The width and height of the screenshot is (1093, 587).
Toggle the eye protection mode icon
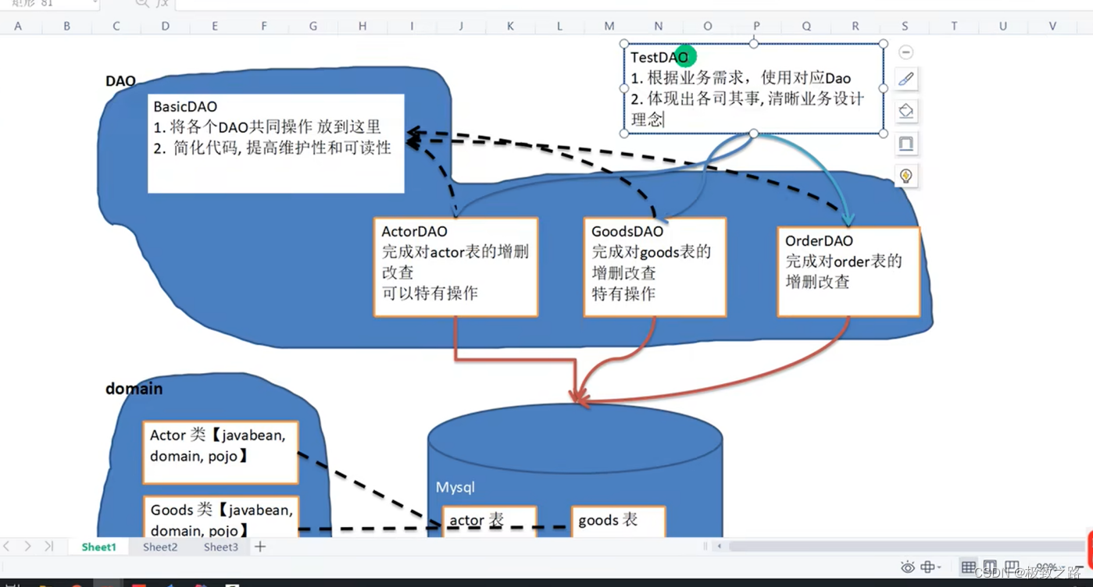pyautogui.click(x=907, y=567)
